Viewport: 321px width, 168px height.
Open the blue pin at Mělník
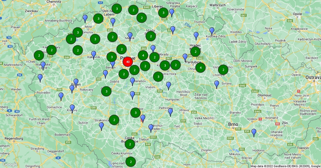(x=130, y=36)
